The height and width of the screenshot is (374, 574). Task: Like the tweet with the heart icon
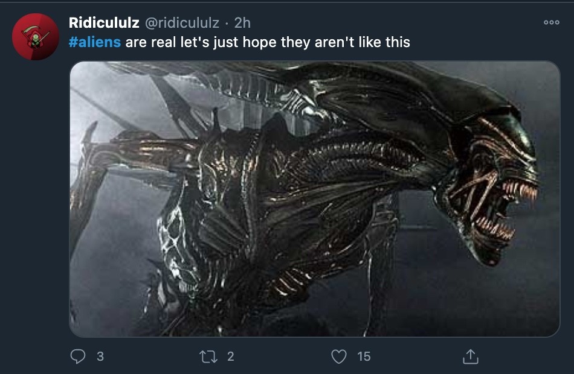coord(338,357)
